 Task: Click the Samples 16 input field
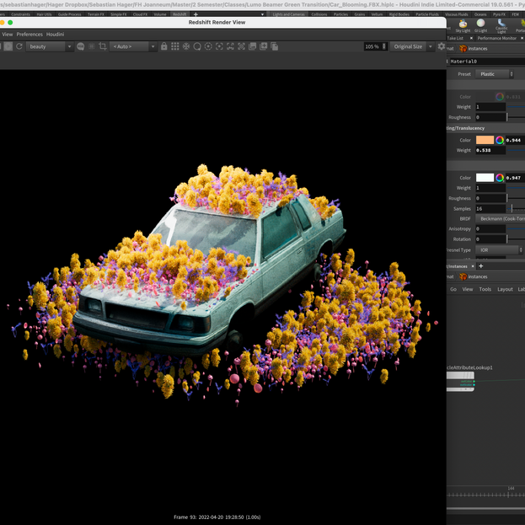pyautogui.click(x=490, y=209)
